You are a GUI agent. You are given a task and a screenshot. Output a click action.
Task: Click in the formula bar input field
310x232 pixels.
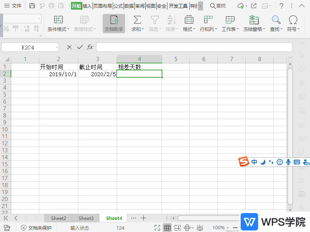point(194,47)
